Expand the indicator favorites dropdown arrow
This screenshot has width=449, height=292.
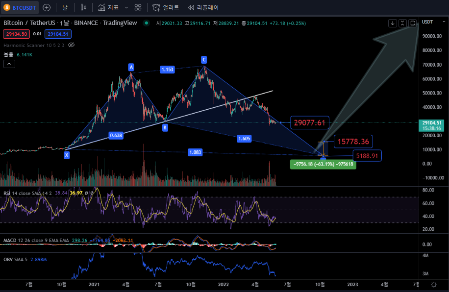tap(126, 8)
